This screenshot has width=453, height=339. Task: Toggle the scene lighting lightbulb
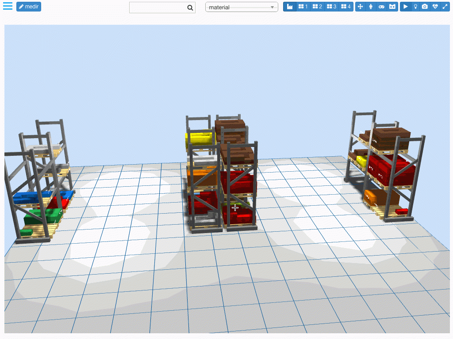[x=415, y=6]
